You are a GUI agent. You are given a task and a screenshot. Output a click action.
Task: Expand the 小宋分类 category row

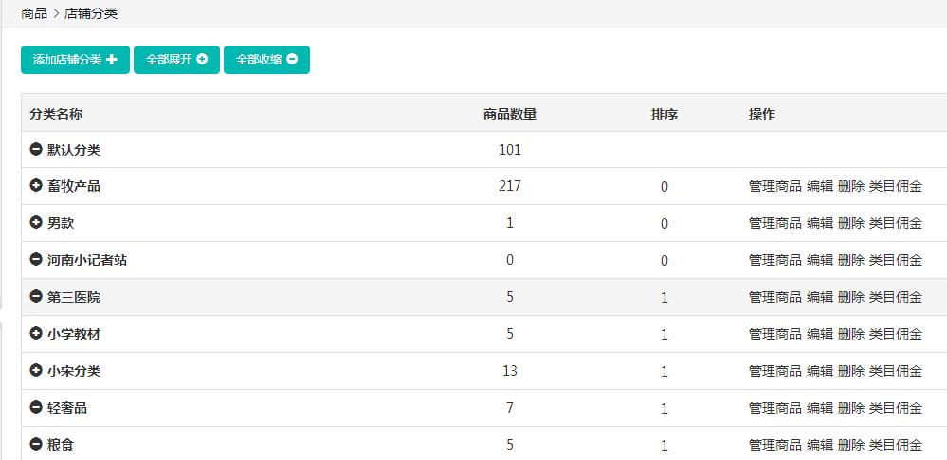tap(36, 371)
